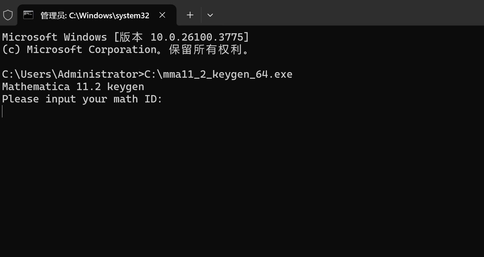Click the 版本 label in header line
Screen dimensions: 484x257
(131, 37)
